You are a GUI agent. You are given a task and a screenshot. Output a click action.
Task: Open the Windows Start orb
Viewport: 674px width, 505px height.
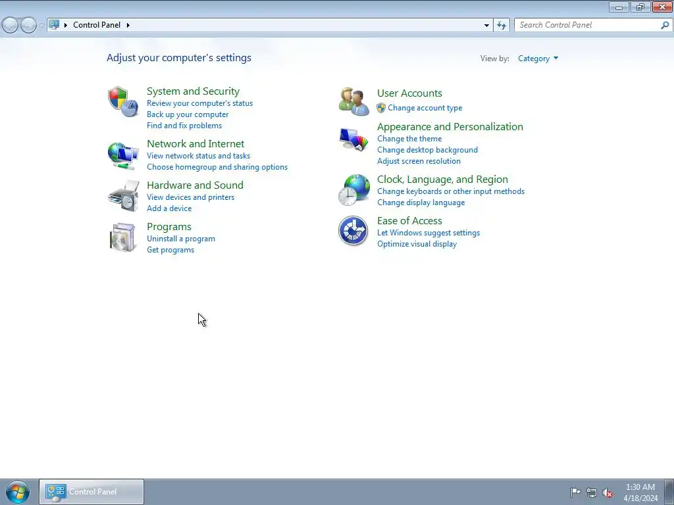[18, 492]
